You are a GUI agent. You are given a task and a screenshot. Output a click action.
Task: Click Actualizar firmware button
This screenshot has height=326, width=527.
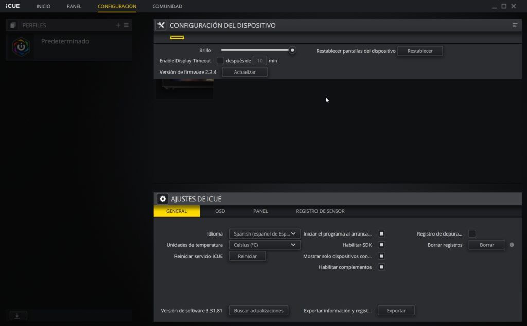[x=244, y=72]
